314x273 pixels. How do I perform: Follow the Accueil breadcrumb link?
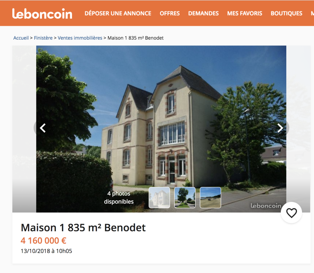[21, 38]
